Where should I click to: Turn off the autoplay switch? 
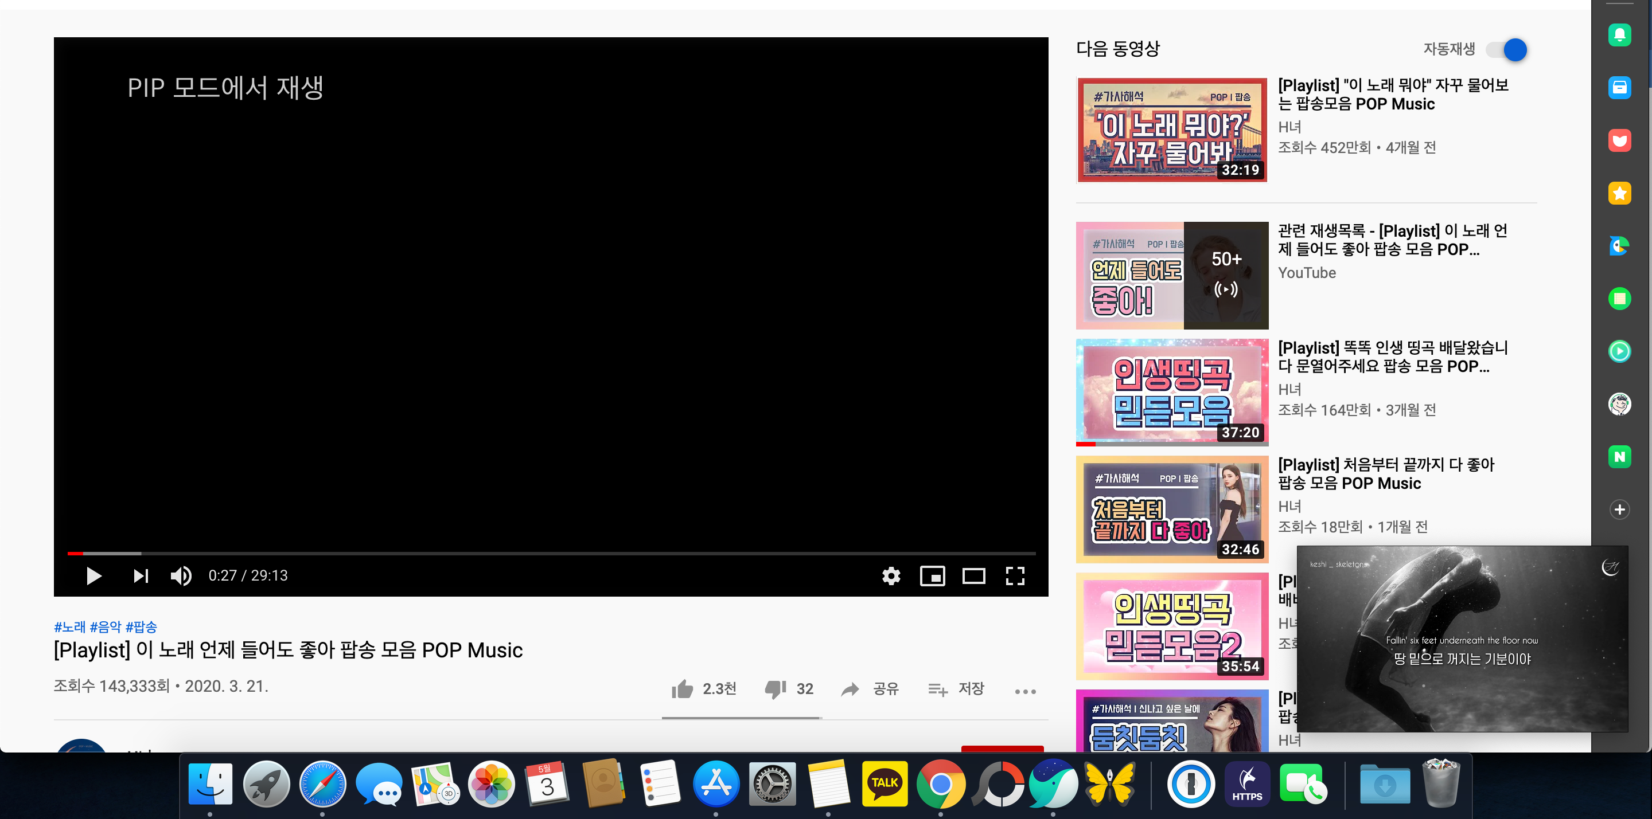[1506, 49]
